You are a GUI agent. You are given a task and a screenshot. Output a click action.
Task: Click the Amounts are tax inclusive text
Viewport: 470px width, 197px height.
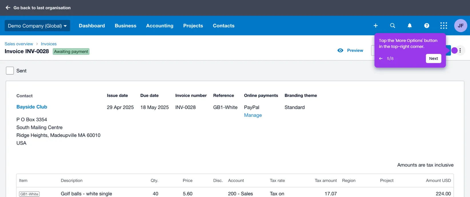(425, 165)
